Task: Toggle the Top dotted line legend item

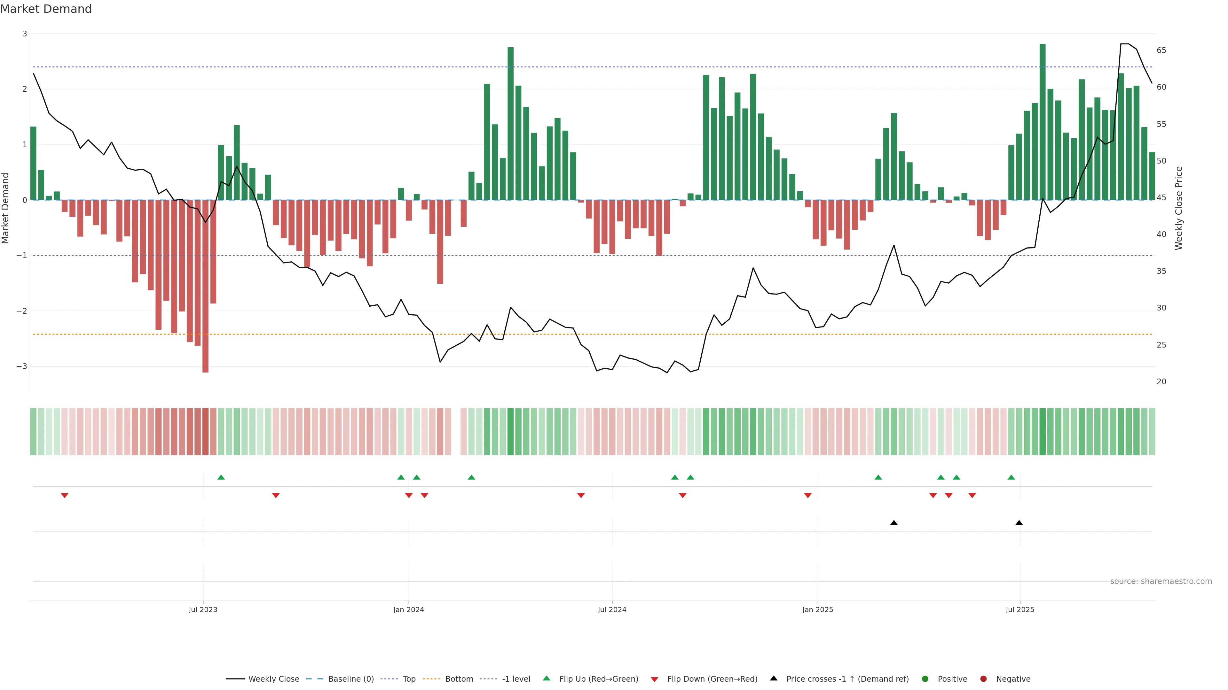Action: pyautogui.click(x=409, y=679)
